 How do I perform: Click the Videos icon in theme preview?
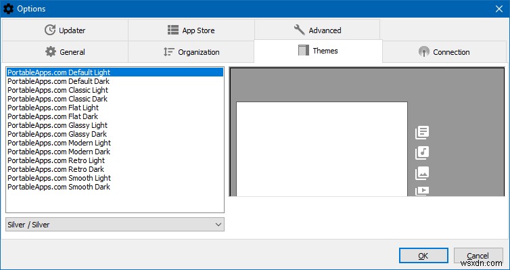pos(422,191)
